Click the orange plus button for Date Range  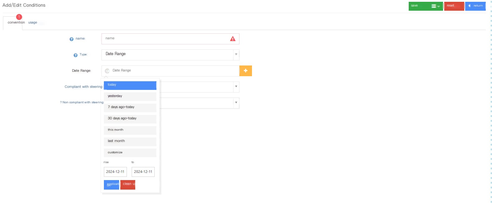point(246,71)
